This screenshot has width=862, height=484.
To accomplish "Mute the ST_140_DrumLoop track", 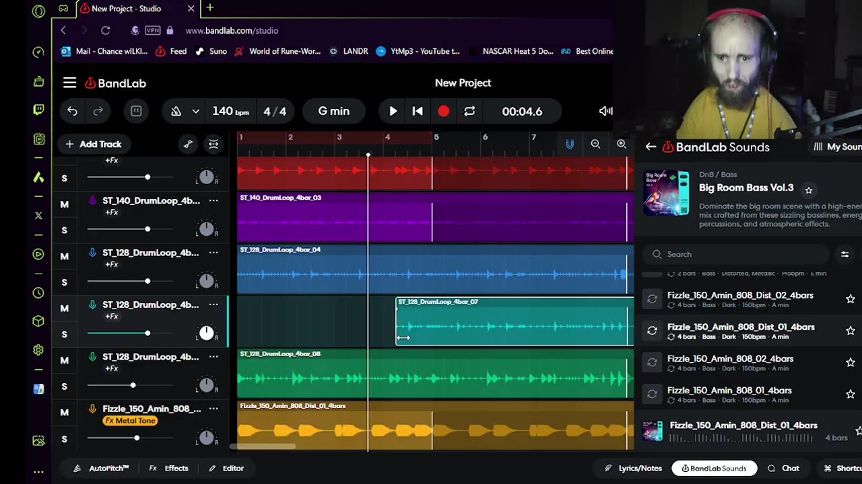I will [65, 204].
